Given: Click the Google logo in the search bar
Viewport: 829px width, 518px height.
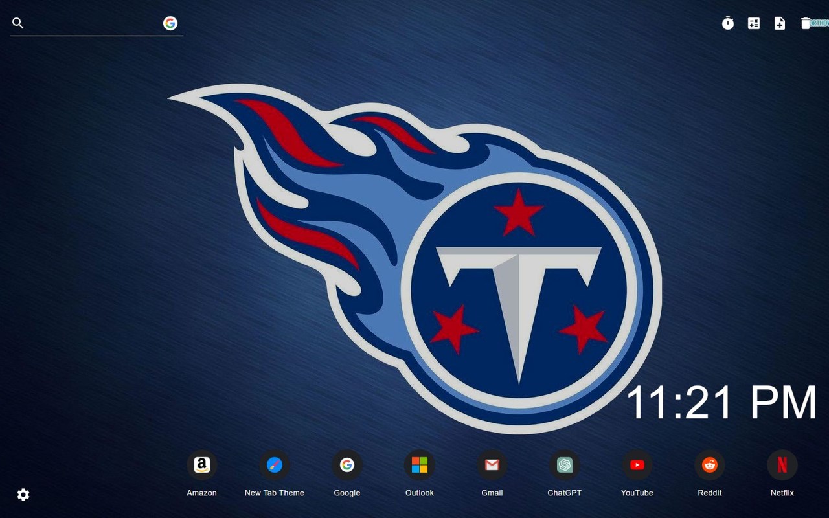Looking at the screenshot, I should pyautogui.click(x=170, y=23).
